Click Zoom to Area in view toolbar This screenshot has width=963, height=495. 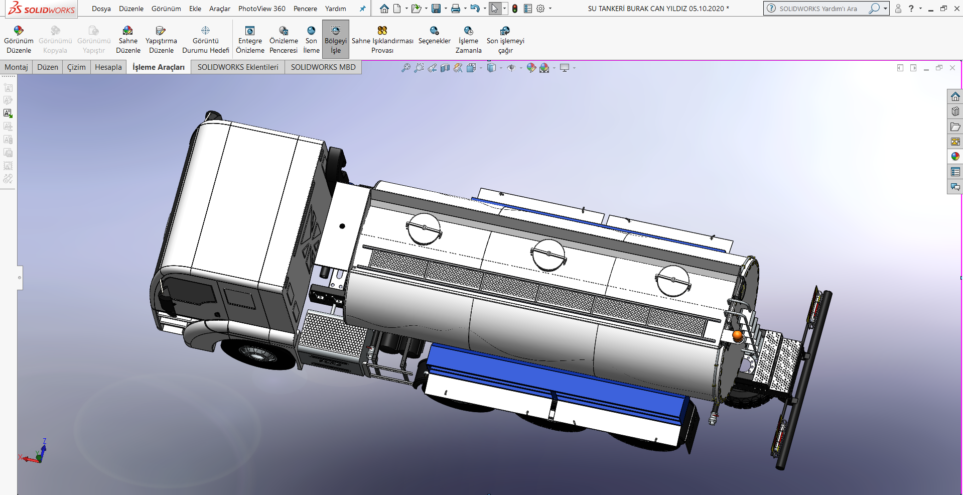419,68
